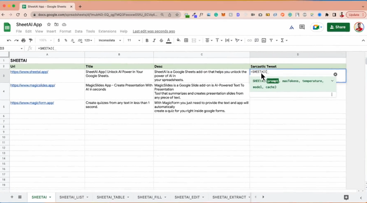Close the formula help popup
The image size is (367, 203).
click(335, 75)
